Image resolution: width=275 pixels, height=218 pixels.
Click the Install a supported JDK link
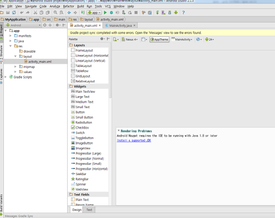(x=134, y=141)
